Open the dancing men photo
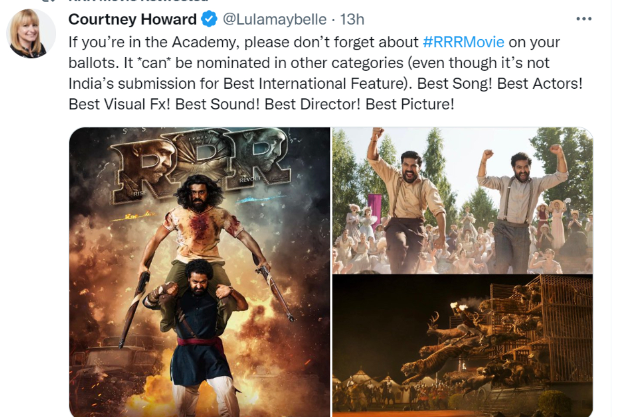Screen dimensions: 619x417 click(x=463, y=201)
